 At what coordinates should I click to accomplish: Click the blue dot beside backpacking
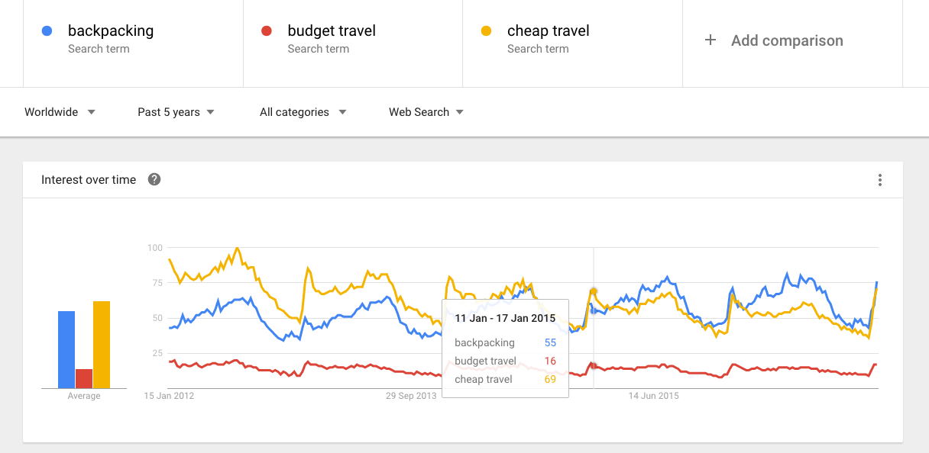click(x=47, y=31)
